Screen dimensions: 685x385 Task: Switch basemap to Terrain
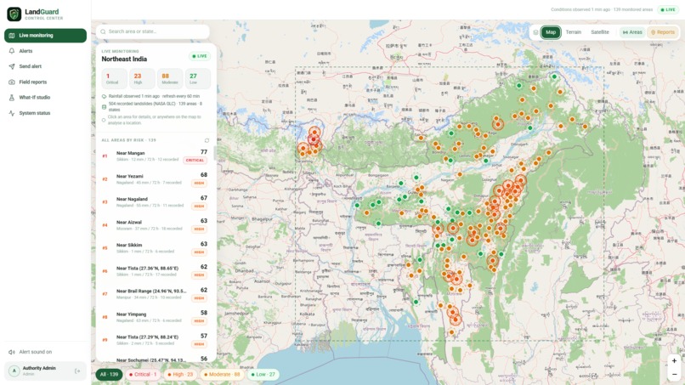click(x=573, y=32)
